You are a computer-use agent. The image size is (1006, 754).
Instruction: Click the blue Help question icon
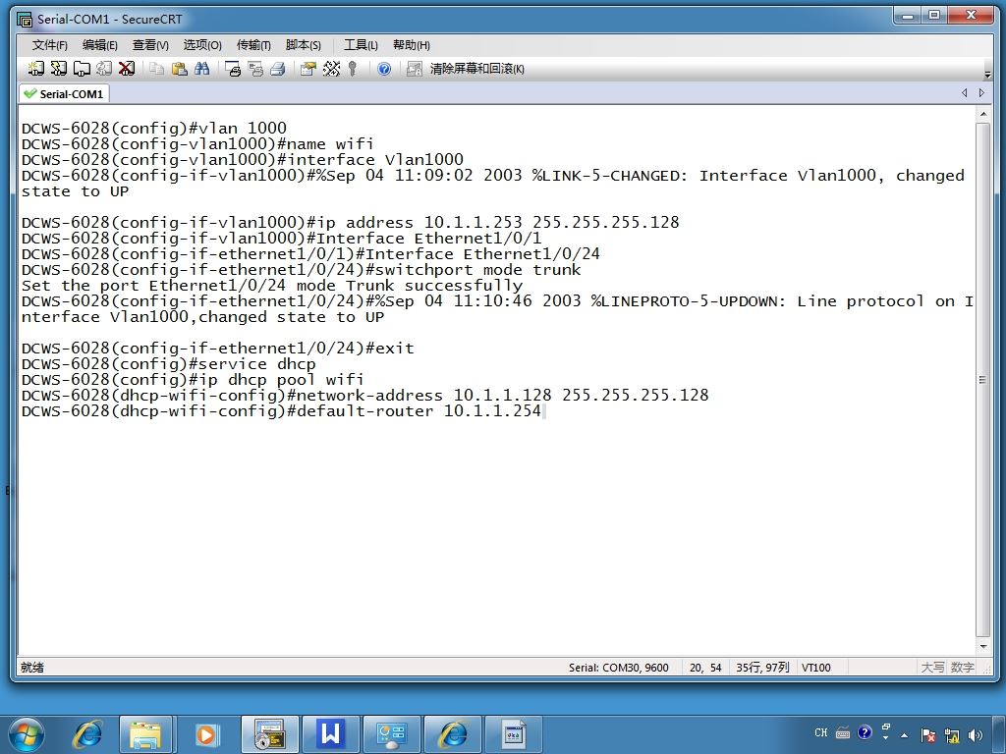(x=384, y=69)
